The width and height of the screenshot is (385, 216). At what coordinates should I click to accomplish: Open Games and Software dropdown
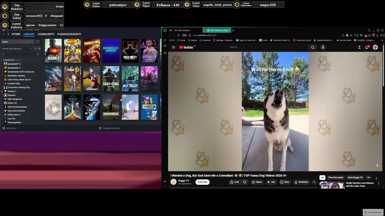17,49
